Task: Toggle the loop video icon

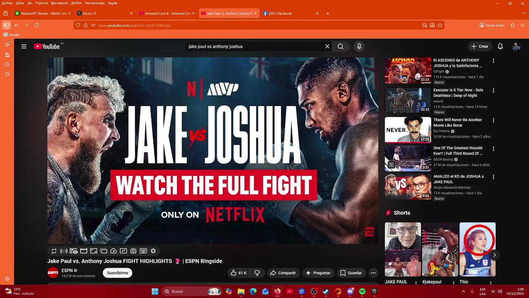Action: click(x=54, y=251)
